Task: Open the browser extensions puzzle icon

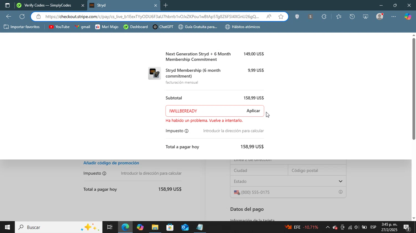Action: tap(324, 17)
